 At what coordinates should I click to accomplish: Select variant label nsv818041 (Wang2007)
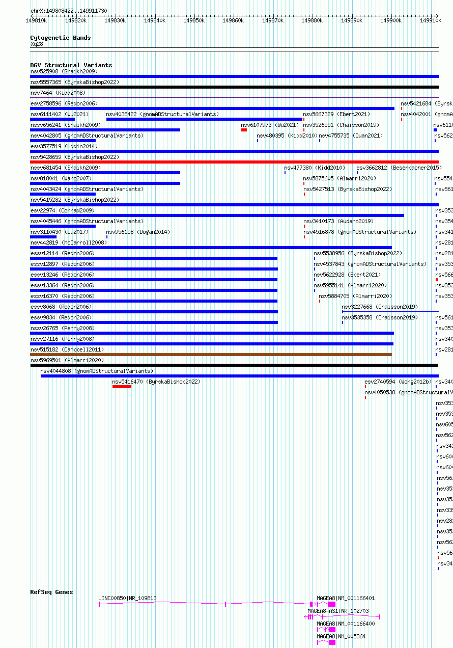pyautogui.click(x=61, y=178)
